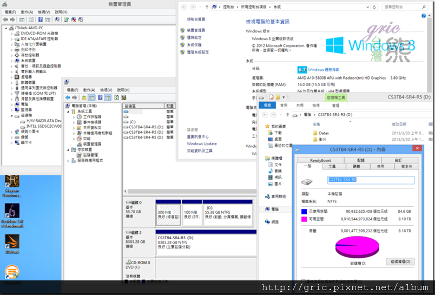Select the 3DMark desktop icon

tap(12, 244)
